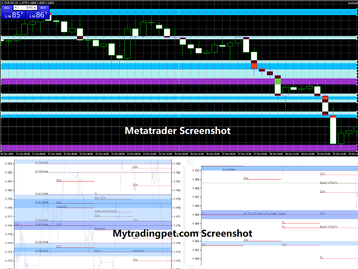
Task: Click the AT (TU) TL FlatC label at 1.165
Action: click(265, 214)
